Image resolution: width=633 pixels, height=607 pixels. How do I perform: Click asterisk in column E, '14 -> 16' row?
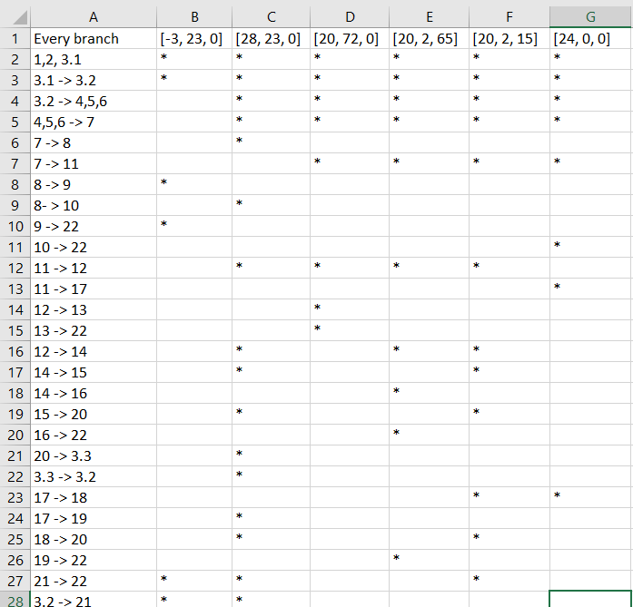pyautogui.click(x=397, y=391)
